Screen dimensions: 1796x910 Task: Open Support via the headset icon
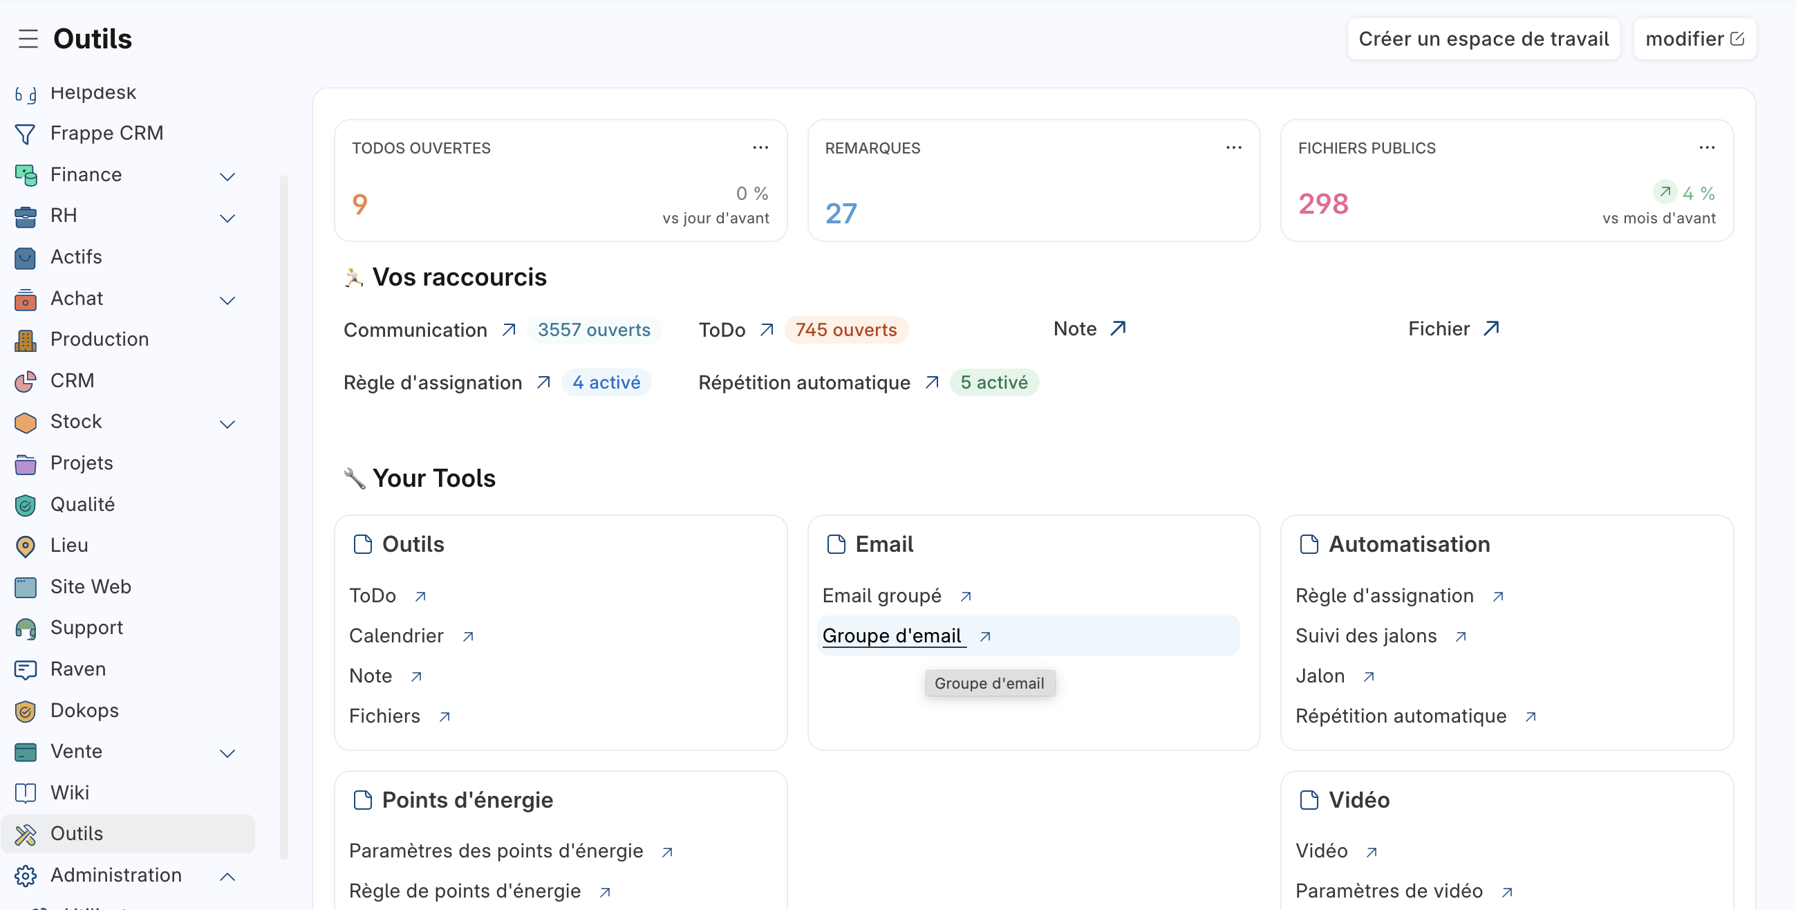(x=25, y=628)
